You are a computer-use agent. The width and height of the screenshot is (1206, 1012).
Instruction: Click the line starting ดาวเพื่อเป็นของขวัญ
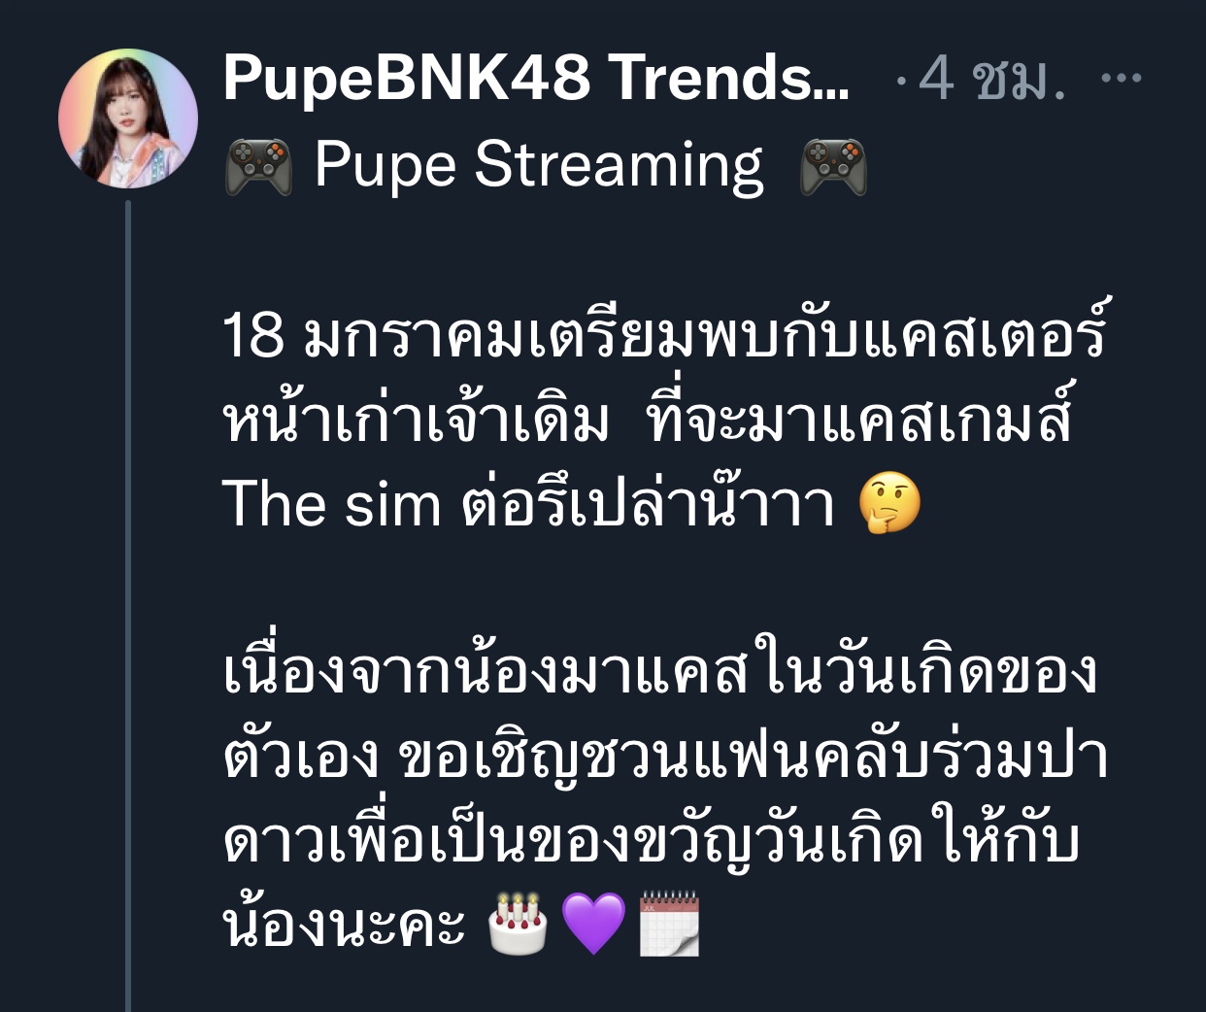[x=652, y=841]
